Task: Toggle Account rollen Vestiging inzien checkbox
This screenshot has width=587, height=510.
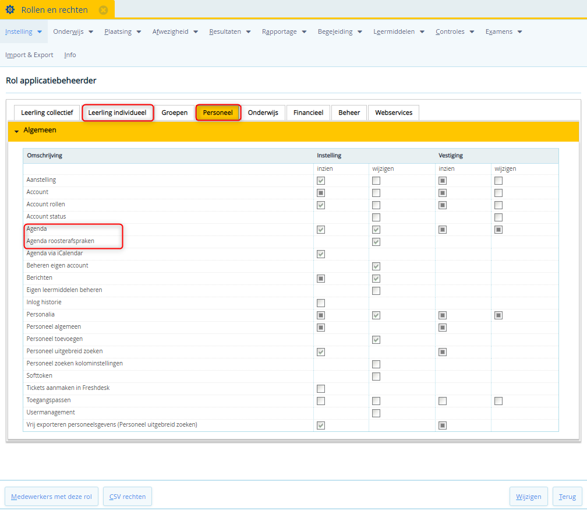Action: [443, 205]
